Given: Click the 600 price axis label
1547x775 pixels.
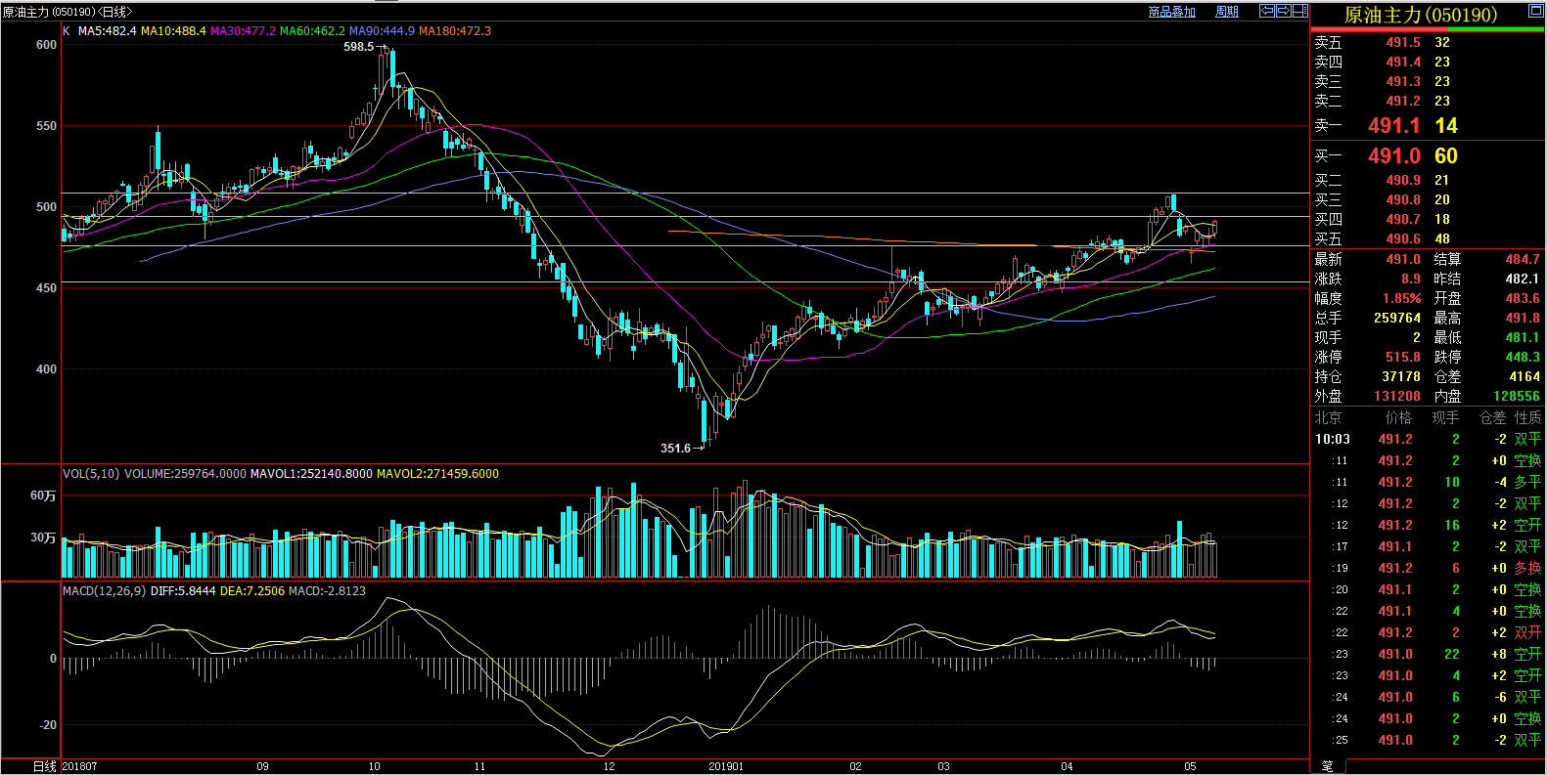Looking at the screenshot, I should (x=46, y=45).
